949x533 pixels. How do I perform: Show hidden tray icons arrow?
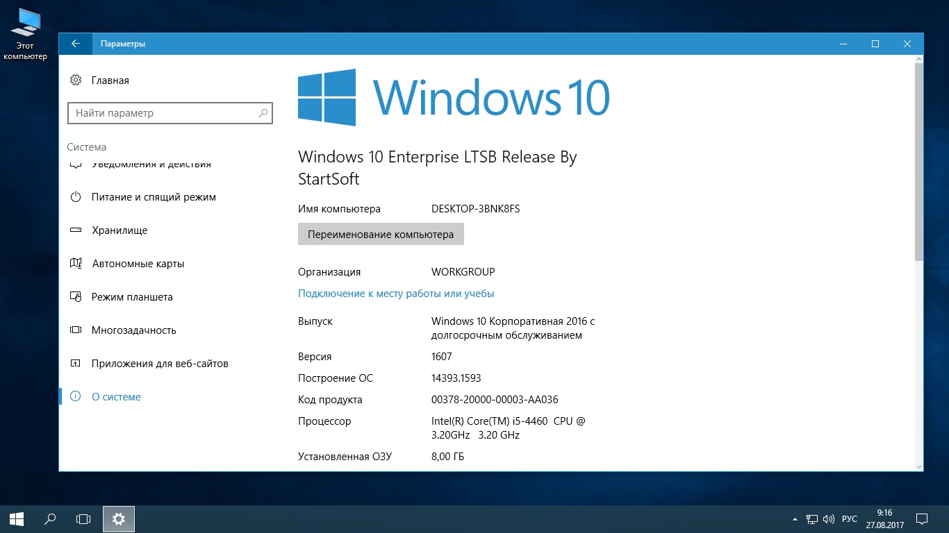[795, 519]
